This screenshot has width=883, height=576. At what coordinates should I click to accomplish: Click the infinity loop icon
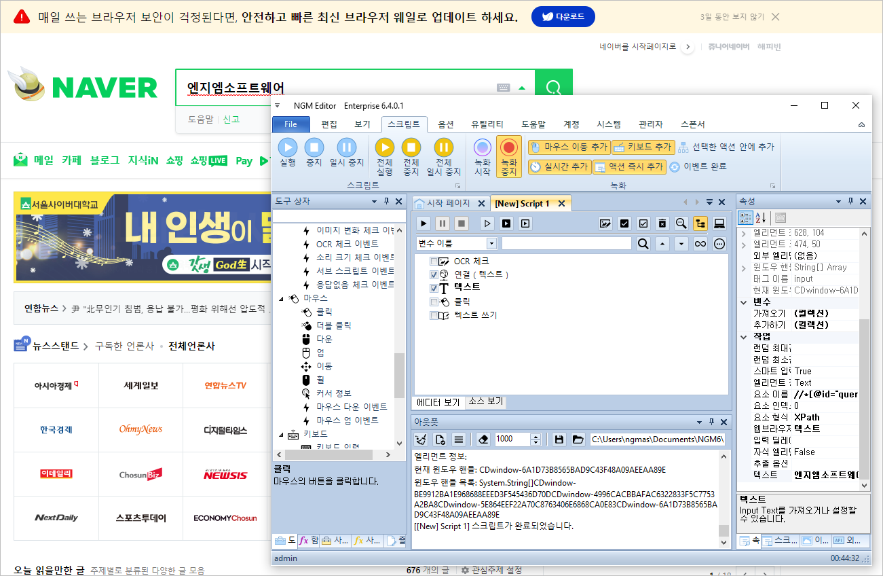[x=700, y=243]
